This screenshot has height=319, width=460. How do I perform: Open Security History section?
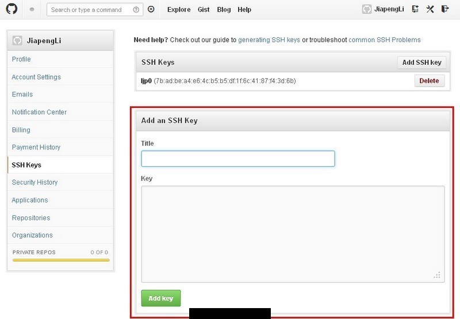pyautogui.click(x=60, y=182)
